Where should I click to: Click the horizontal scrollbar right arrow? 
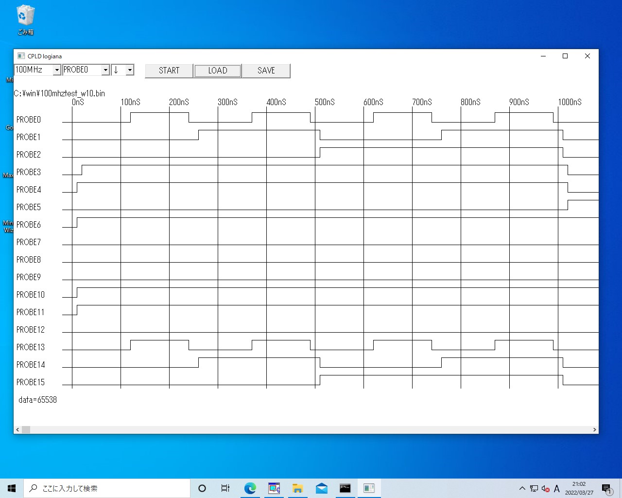point(594,429)
